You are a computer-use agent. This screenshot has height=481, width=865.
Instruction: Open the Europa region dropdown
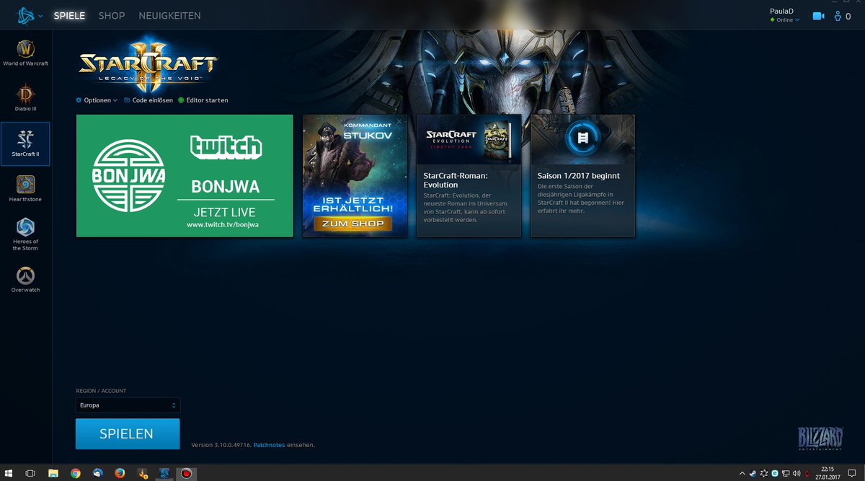click(128, 405)
